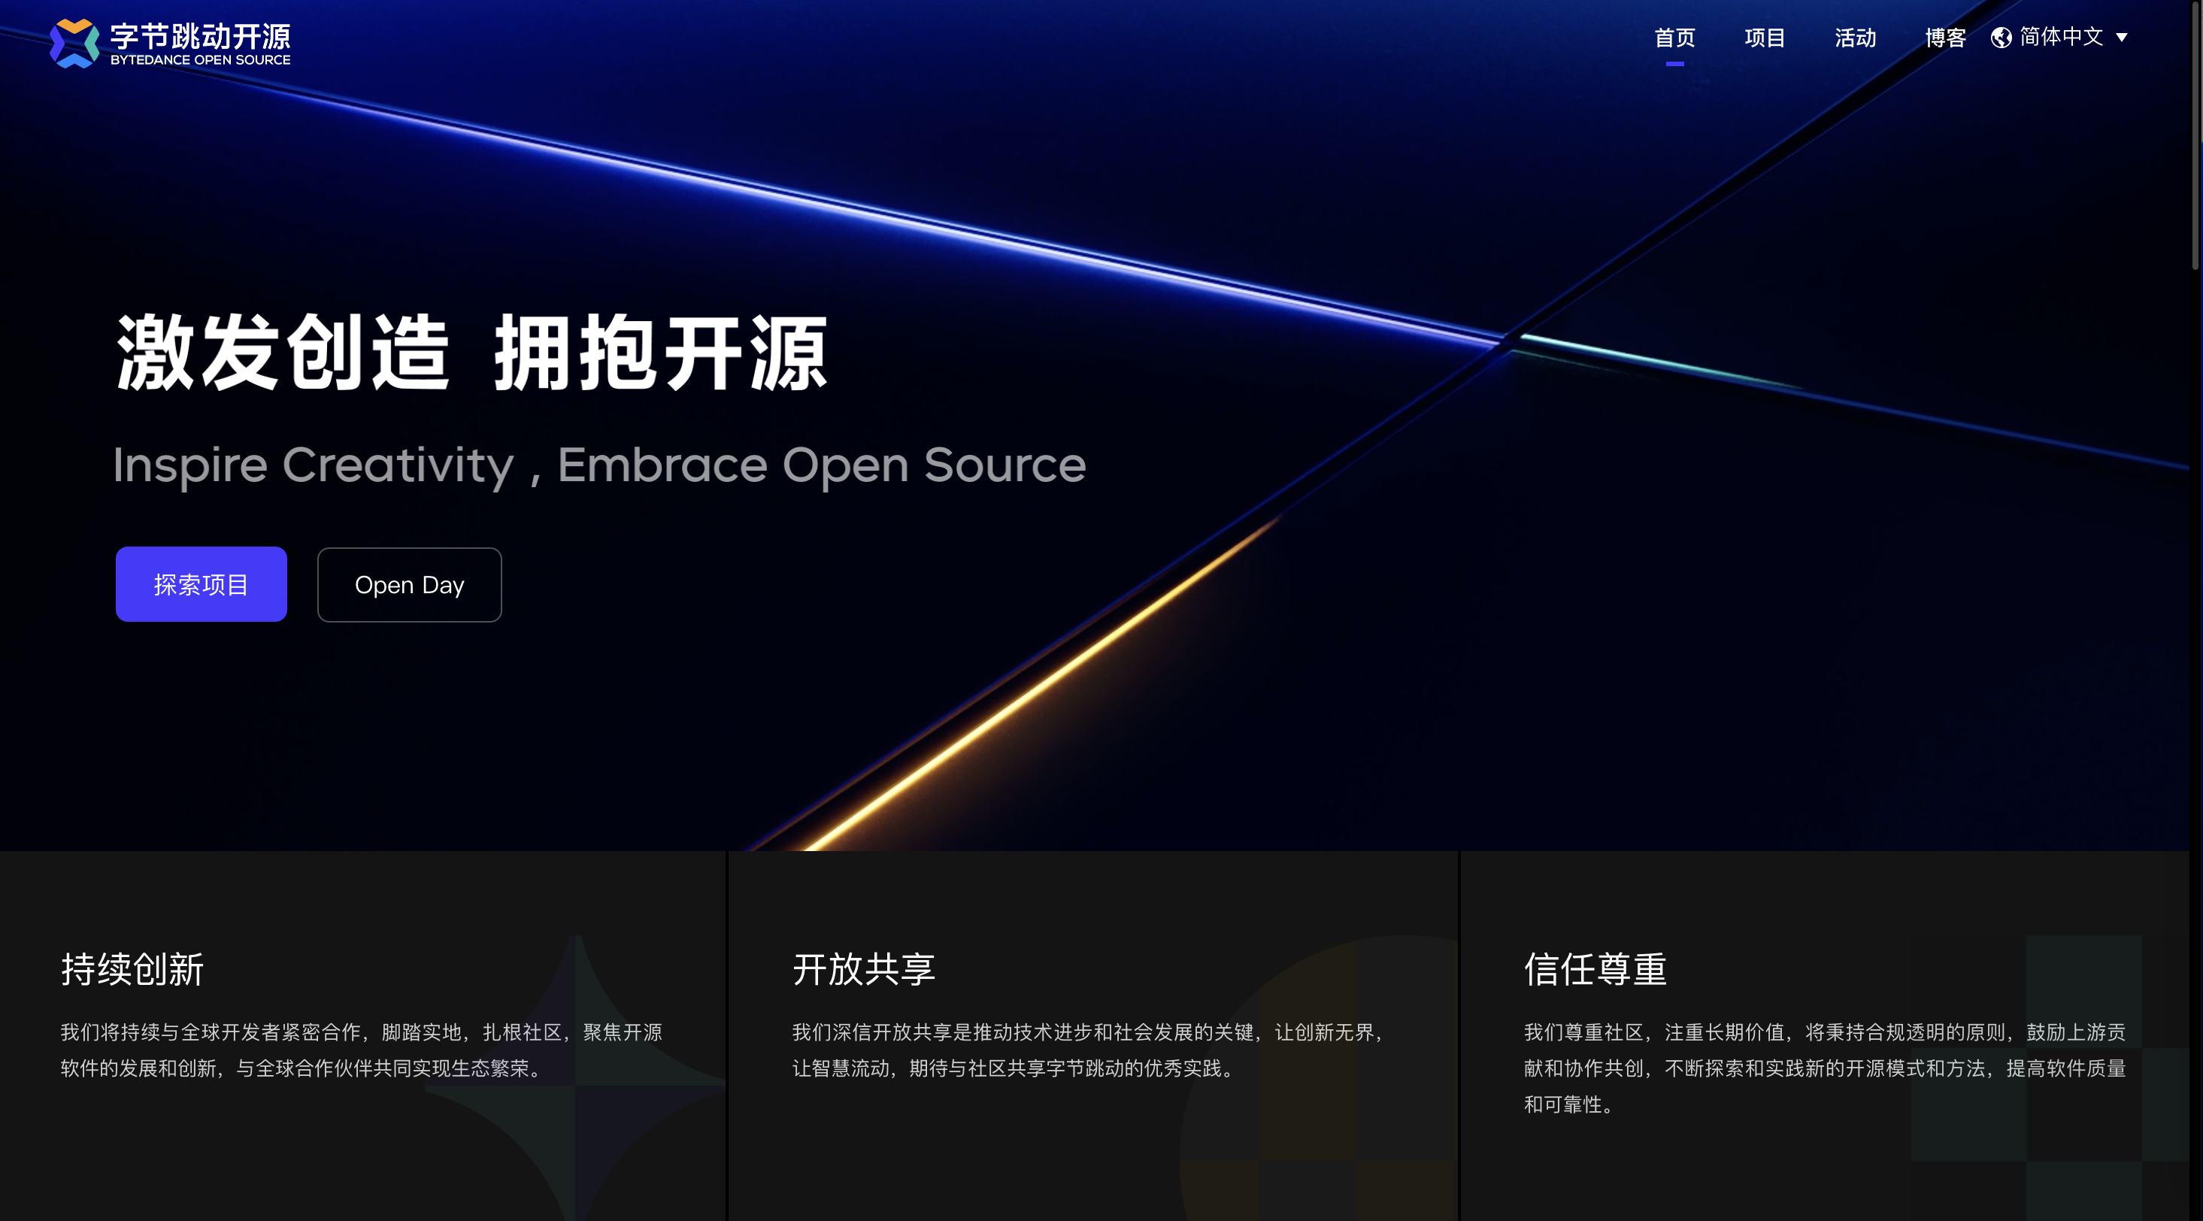Go to the 项目 menu item
2203x1221 pixels.
1765,38
